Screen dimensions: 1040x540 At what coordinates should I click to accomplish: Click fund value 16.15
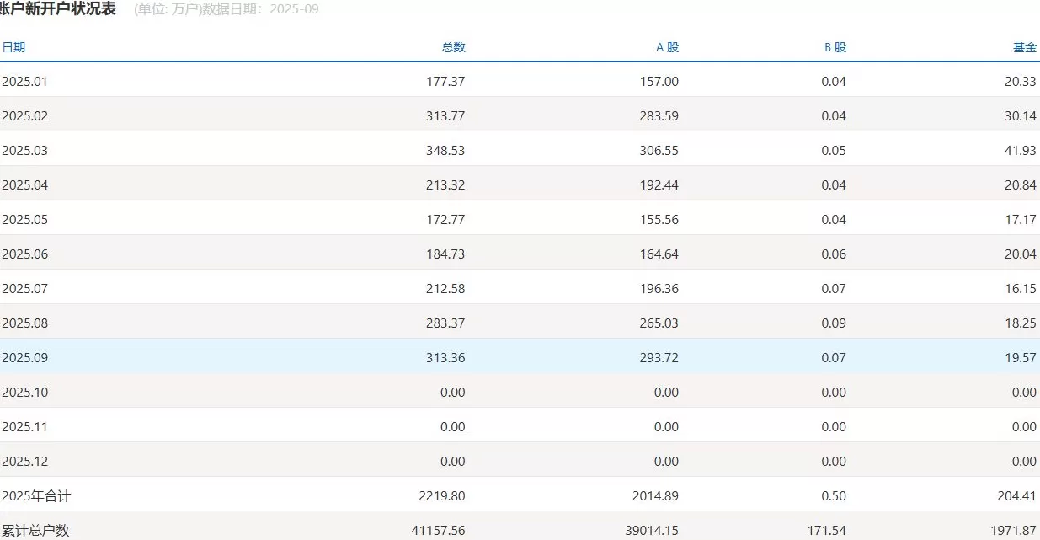pyautogui.click(x=1021, y=289)
